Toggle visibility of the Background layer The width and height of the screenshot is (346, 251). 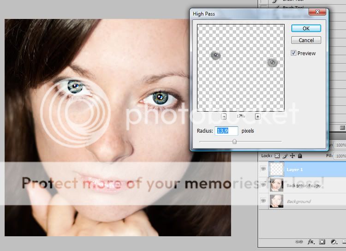pos(263,201)
